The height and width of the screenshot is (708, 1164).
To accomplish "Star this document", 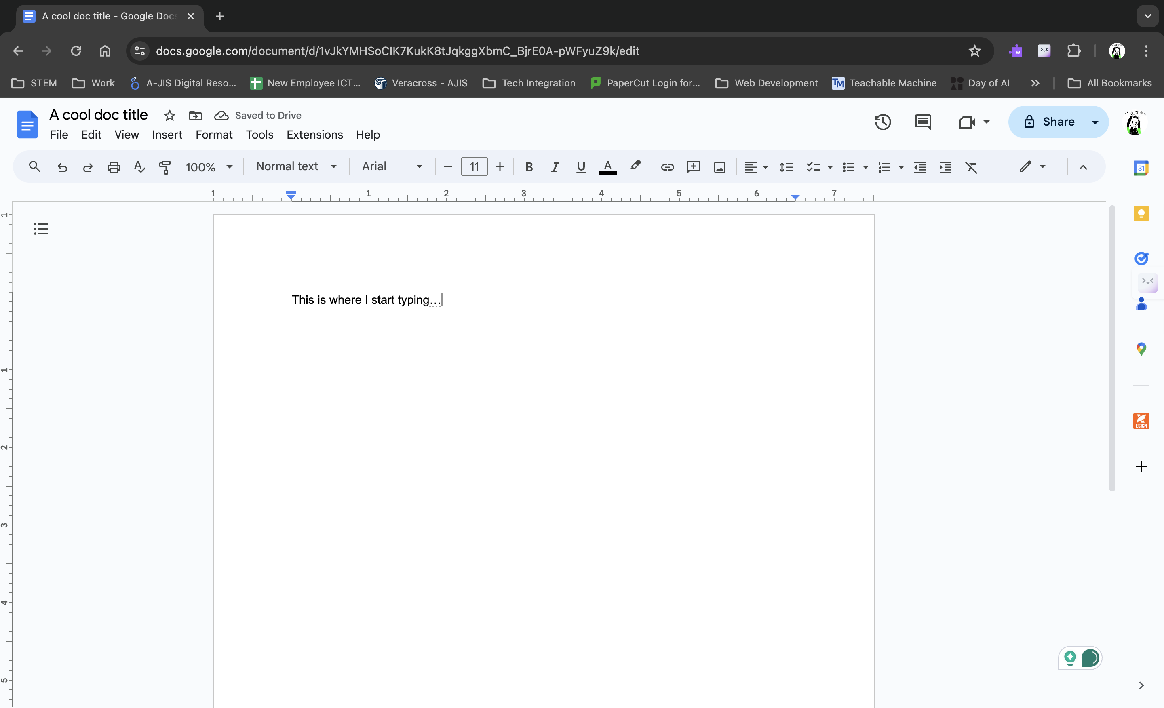I will pyautogui.click(x=170, y=115).
